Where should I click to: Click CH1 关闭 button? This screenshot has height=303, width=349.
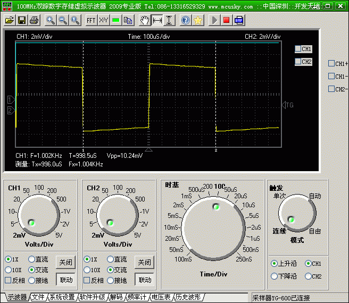click(x=65, y=263)
